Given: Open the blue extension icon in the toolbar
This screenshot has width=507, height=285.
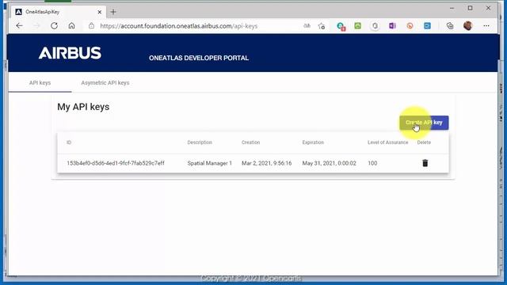Looking at the screenshot, I should tap(427, 26).
